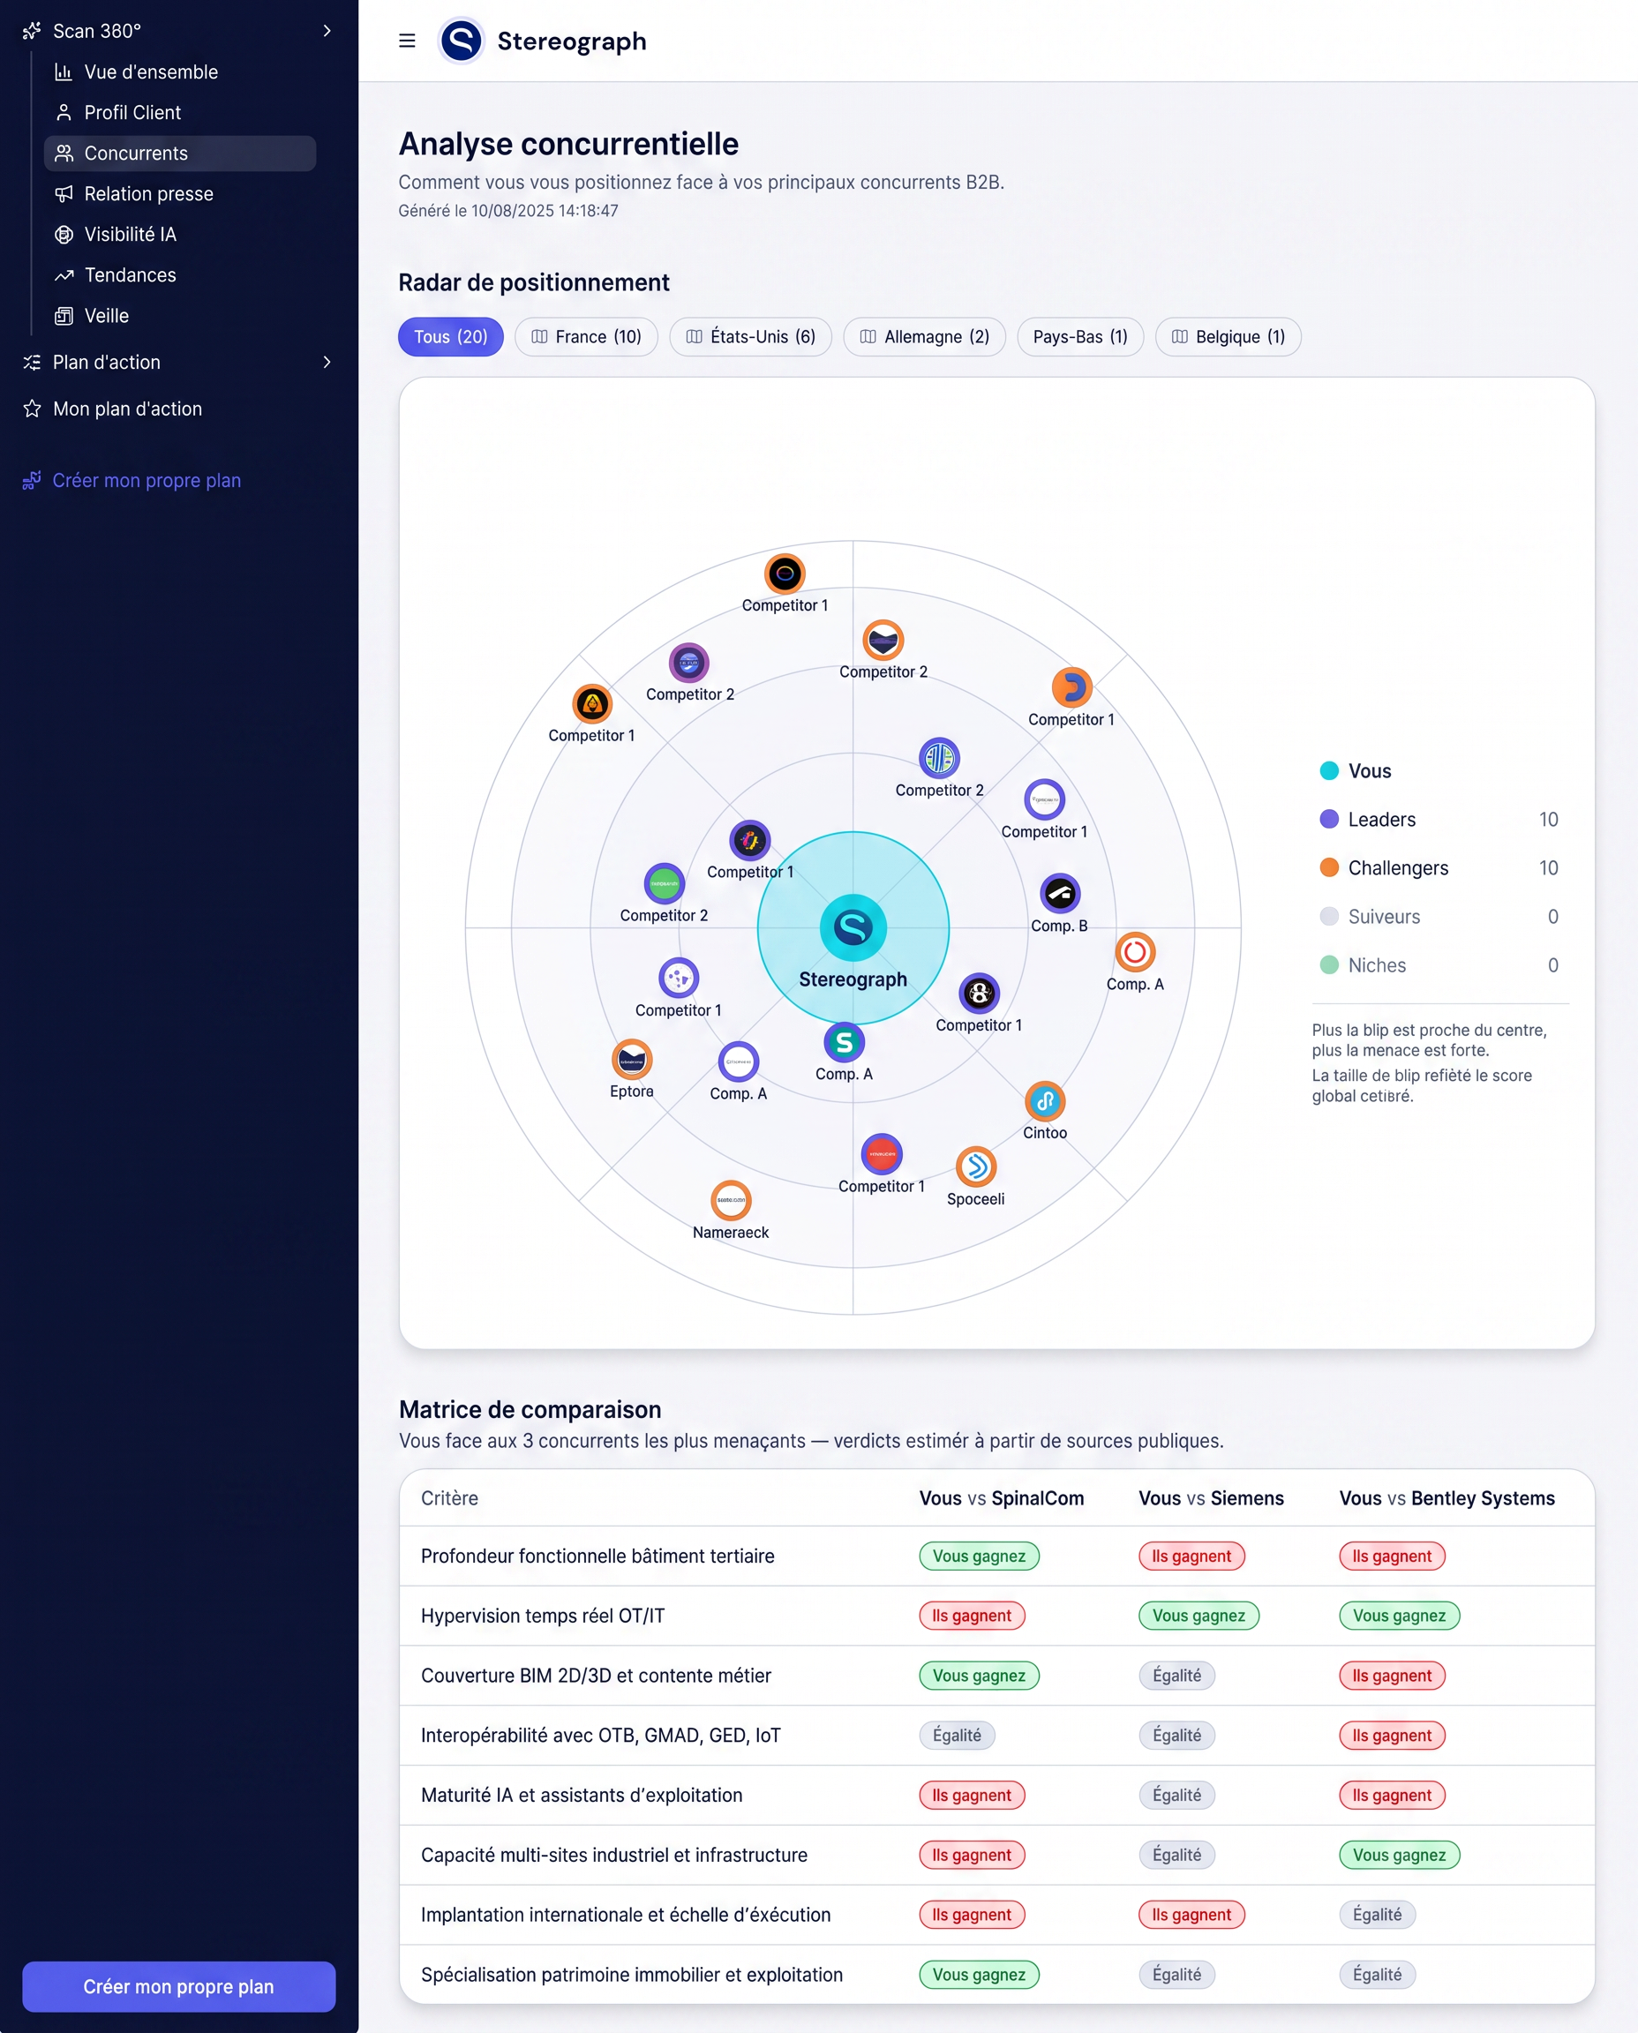Toggle the Leaders legend entry
Image resolution: width=1638 pixels, height=2033 pixels.
tap(1438, 819)
